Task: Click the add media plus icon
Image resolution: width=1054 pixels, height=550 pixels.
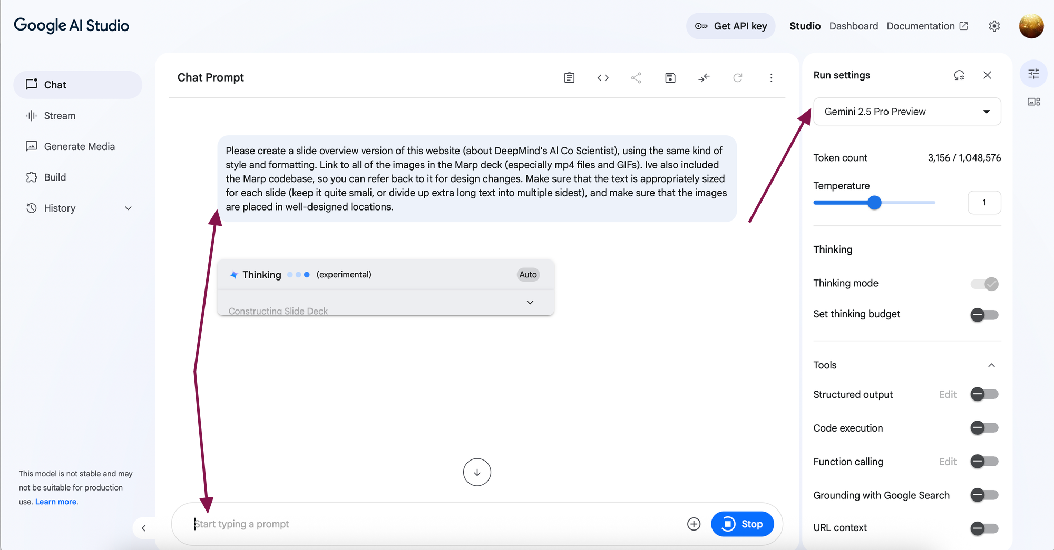Action: pyautogui.click(x=694, y=524)
